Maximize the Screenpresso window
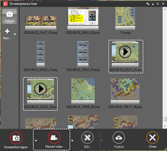The height and width of the screenshot is (151, 167). pos(158,4)
